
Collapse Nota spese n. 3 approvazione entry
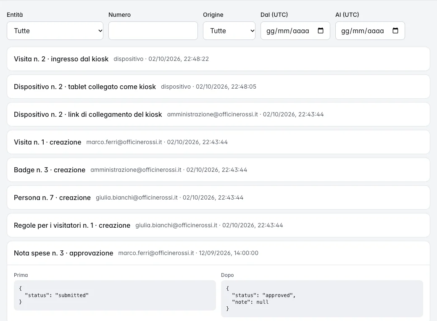[x=218, y=253]
